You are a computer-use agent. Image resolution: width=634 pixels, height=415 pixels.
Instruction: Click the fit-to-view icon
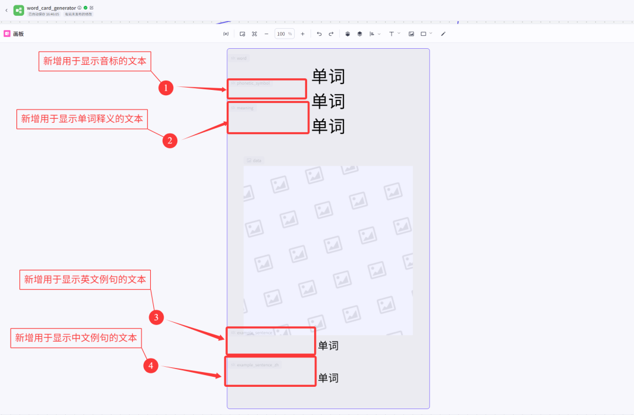[254, 34]
